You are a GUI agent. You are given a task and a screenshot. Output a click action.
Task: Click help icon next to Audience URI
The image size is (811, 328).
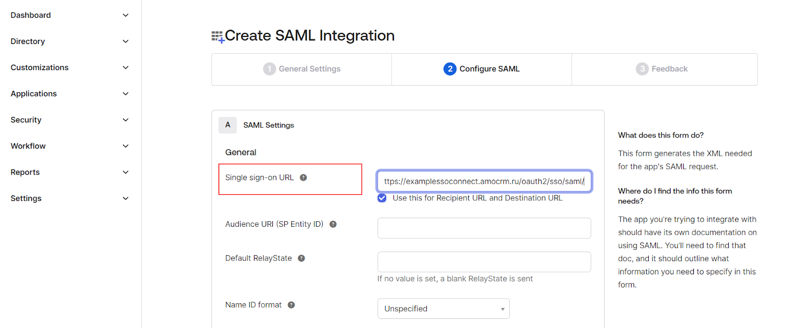coord(333,224)
